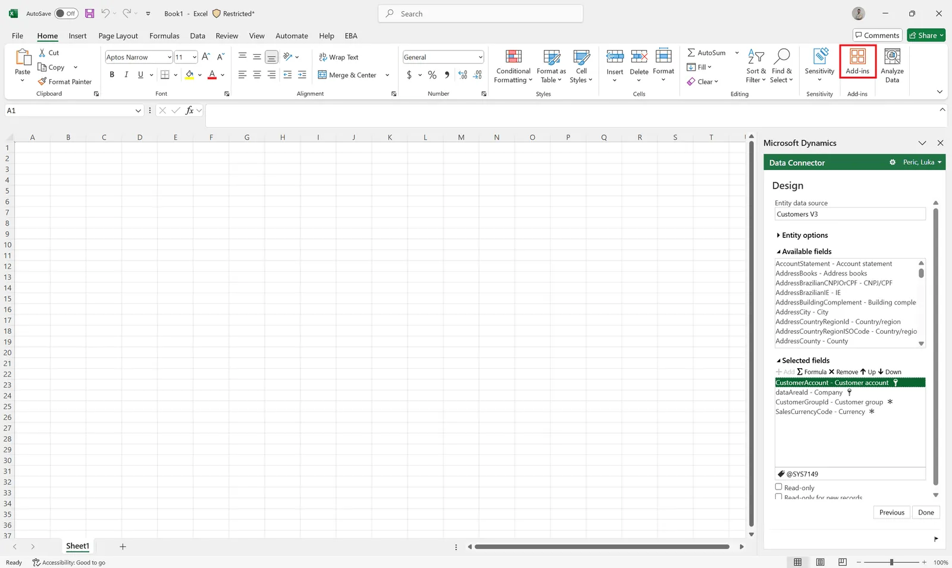952x568 pixels.
Task: Click the Save icon in title bar
Action: click(89, 13)
